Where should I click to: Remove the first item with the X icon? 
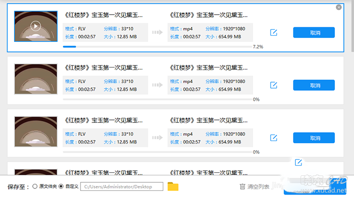pos(339,7)
